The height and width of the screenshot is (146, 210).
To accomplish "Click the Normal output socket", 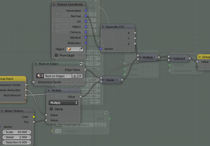I will (86, 16).
